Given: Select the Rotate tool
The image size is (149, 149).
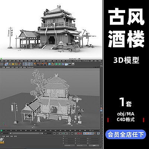Looking at the screenshot, I should [16, 64].
